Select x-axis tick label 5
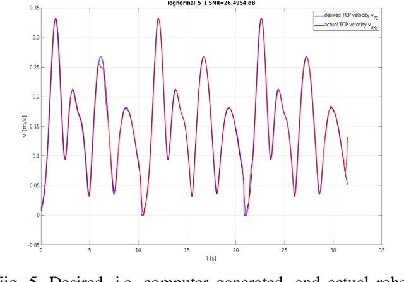The width and height of the screenshot is (404, 282). (x=90, y=250)
